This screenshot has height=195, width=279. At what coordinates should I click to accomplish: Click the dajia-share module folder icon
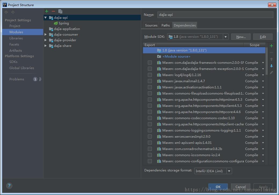click(x=51, y=46)
